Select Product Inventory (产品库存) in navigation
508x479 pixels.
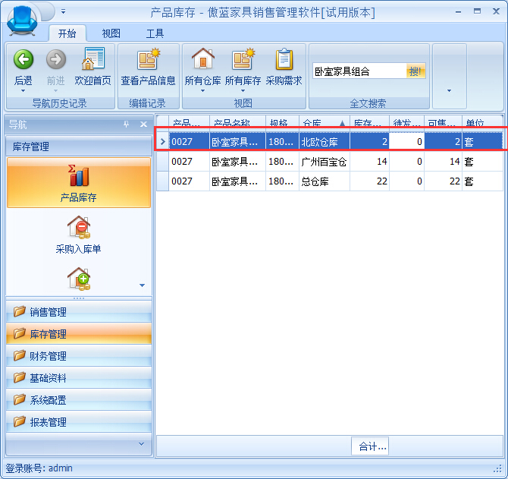(79, 183)
